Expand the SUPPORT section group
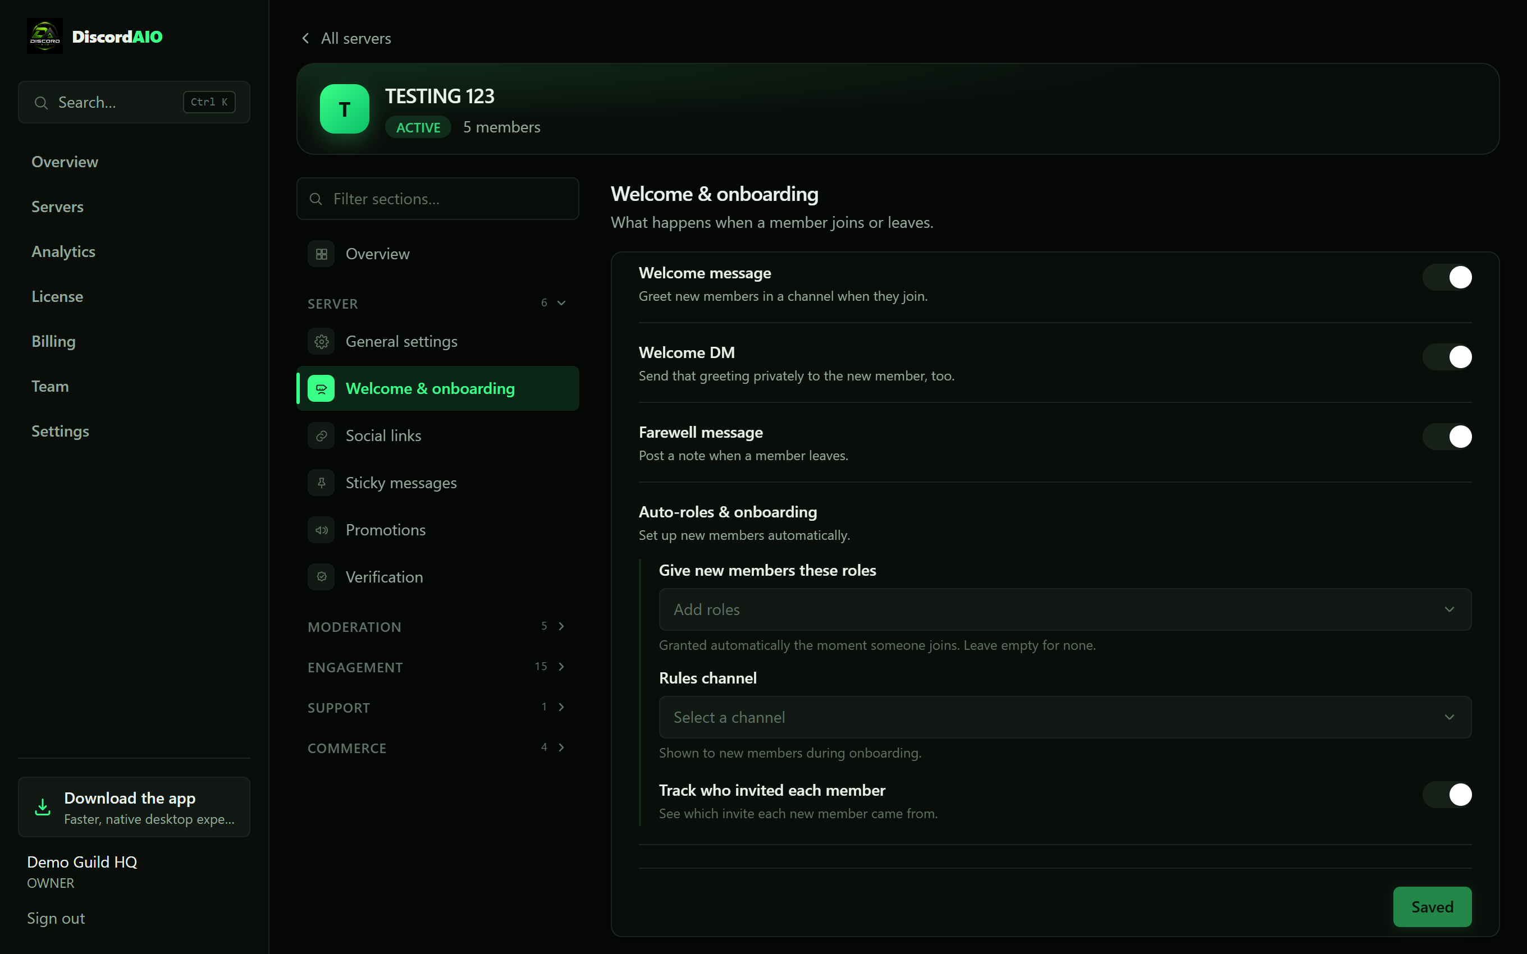The height and width of the screenshot is (954, 1527). click(437, 707)
